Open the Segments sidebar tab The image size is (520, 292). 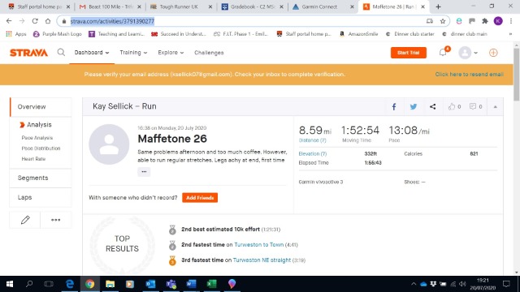41,178
